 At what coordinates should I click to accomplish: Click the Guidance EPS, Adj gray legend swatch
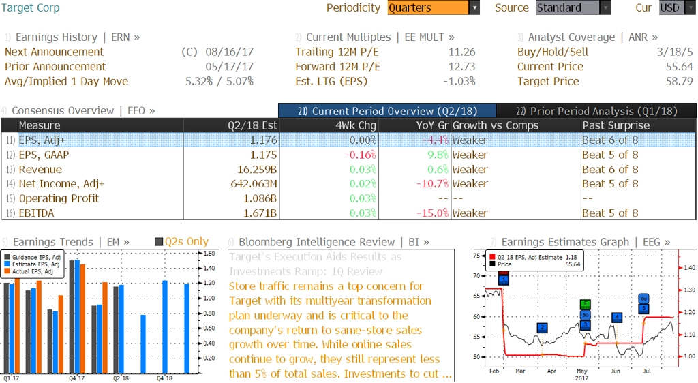[x=7, y=257]
